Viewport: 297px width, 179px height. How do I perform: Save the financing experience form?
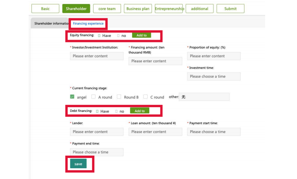78,164
